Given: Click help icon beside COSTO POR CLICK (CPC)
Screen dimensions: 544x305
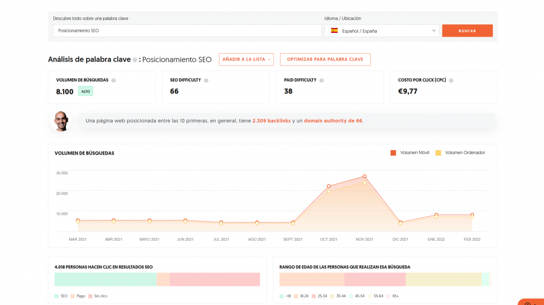Looking at the screenshot, I should [451, 80].
